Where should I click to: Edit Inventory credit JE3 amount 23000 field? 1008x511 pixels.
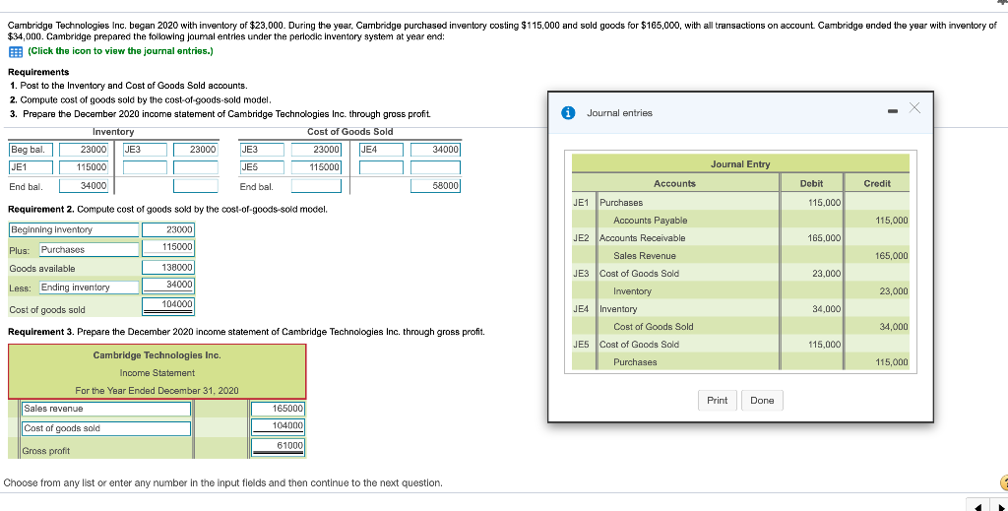[x=196, y=150]
